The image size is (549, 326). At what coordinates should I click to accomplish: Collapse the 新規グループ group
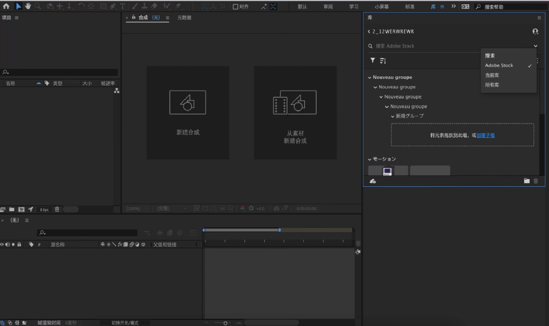pos(392,116)
